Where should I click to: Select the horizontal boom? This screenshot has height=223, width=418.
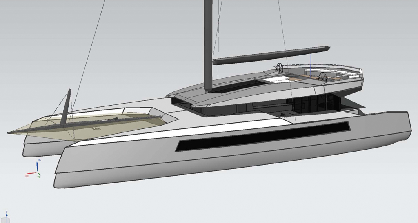271,56
